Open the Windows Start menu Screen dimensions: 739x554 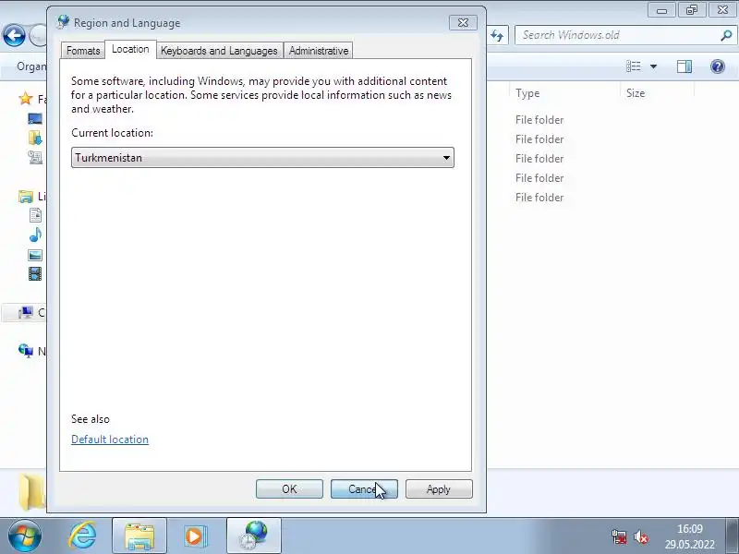(x=24, y=536)
